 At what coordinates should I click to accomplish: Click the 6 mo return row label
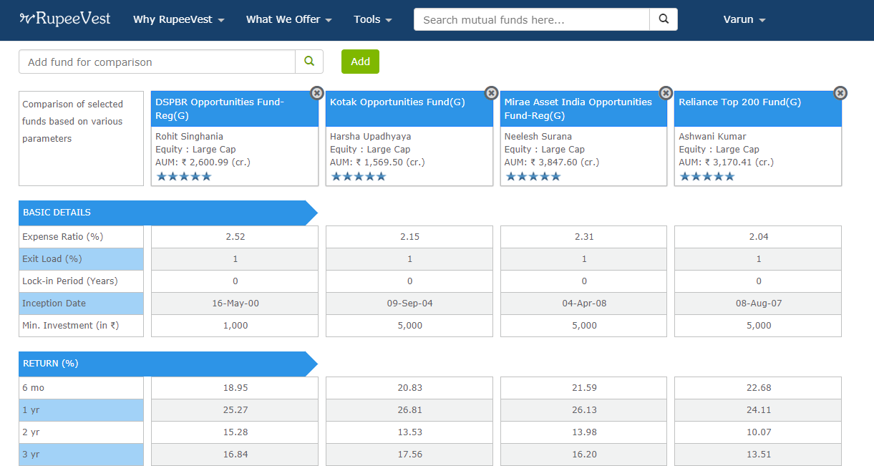click(81, 387)
